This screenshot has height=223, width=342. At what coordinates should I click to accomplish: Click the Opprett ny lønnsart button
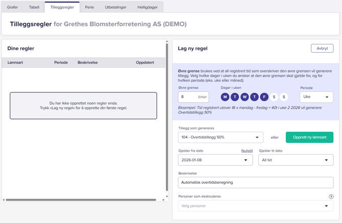(x=309, y=137)
